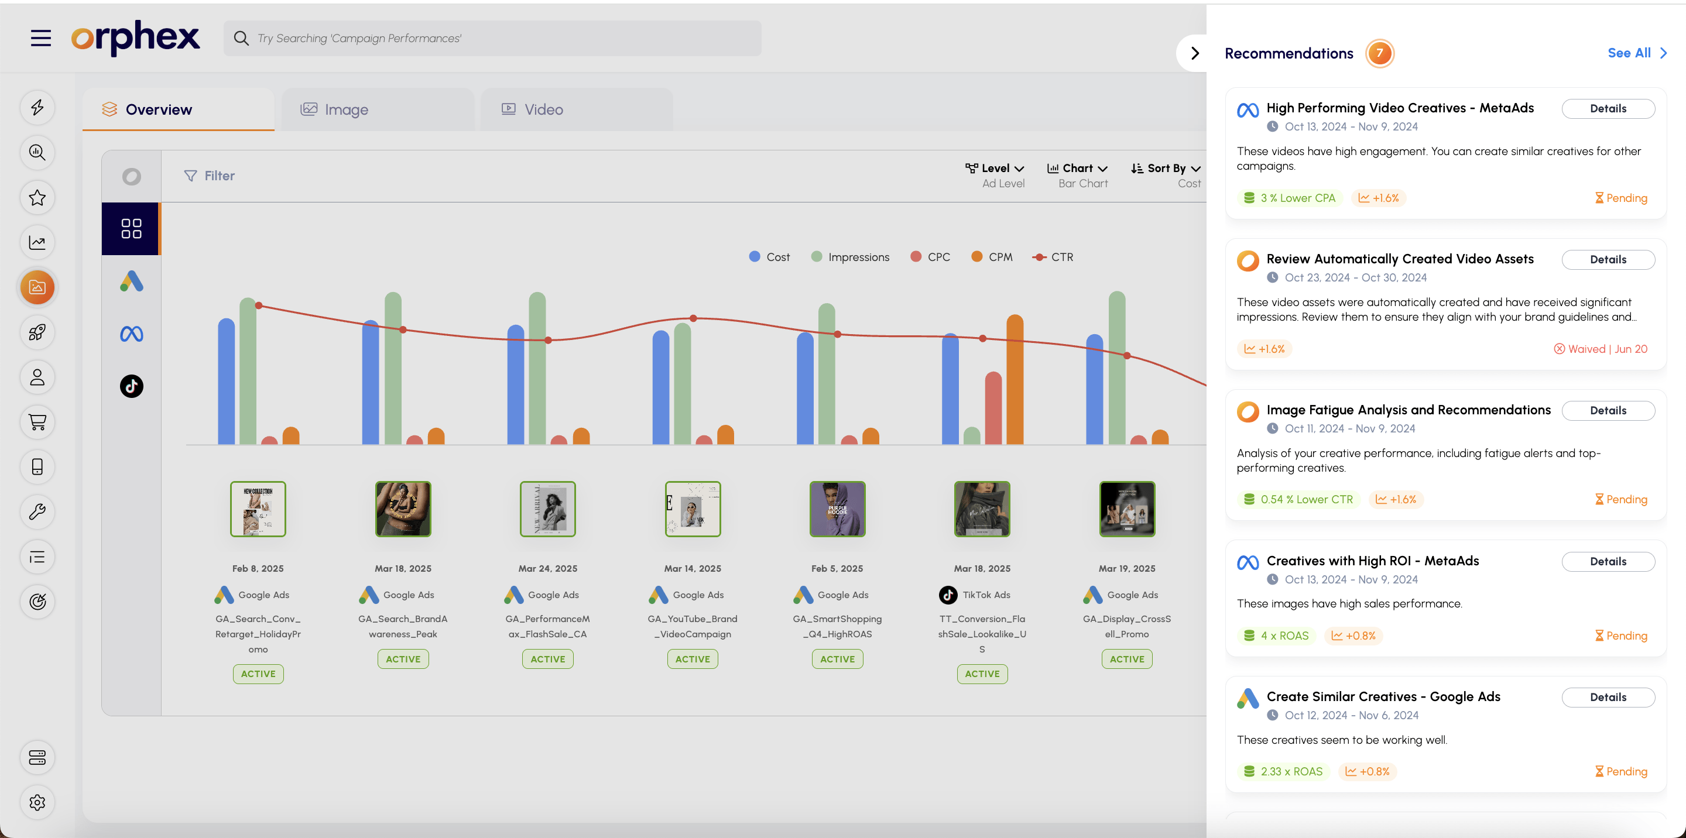Select the Google Ads platform filter icon
The image size is (1686, 838).
132,281
